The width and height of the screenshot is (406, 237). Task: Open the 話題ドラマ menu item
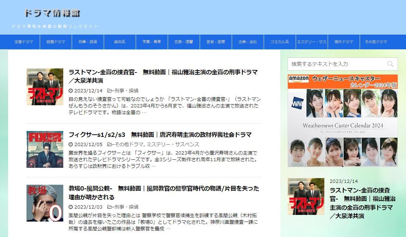(x=56, y=42)
